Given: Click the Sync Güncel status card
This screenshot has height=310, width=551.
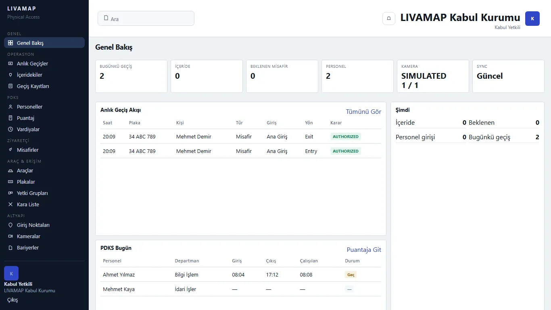Looking at the screenshot, I should (508, 76).
